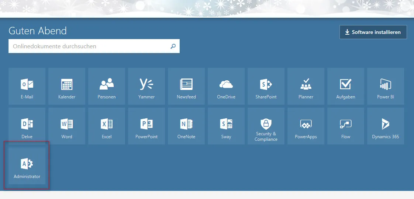This screenshot has height=199, width=414.
Task: Open the Personen app tile
Action: click(x=107, y=86)
